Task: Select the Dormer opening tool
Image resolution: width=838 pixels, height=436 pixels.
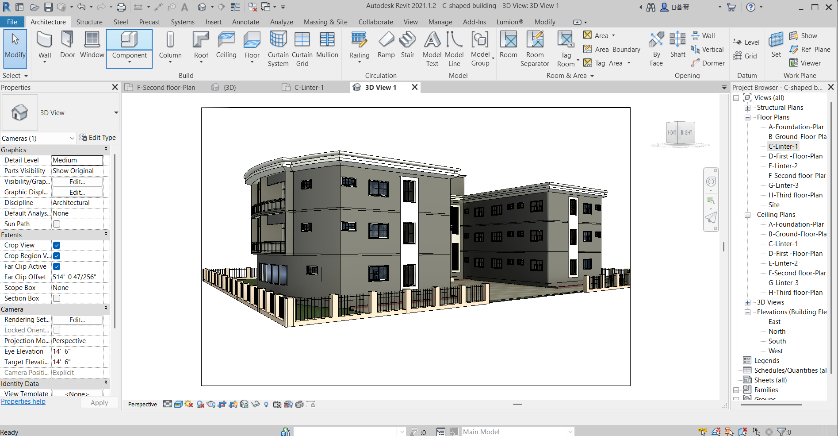Action: [x=708, y=63]
